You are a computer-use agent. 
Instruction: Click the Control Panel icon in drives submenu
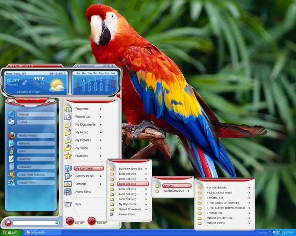click(x=112, y=215)
